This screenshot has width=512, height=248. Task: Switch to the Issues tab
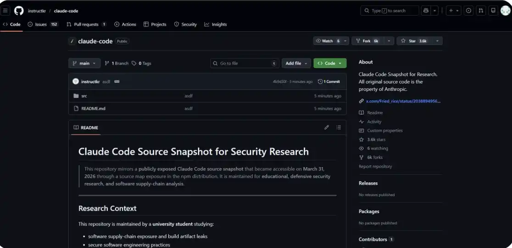tap(40, 24)
